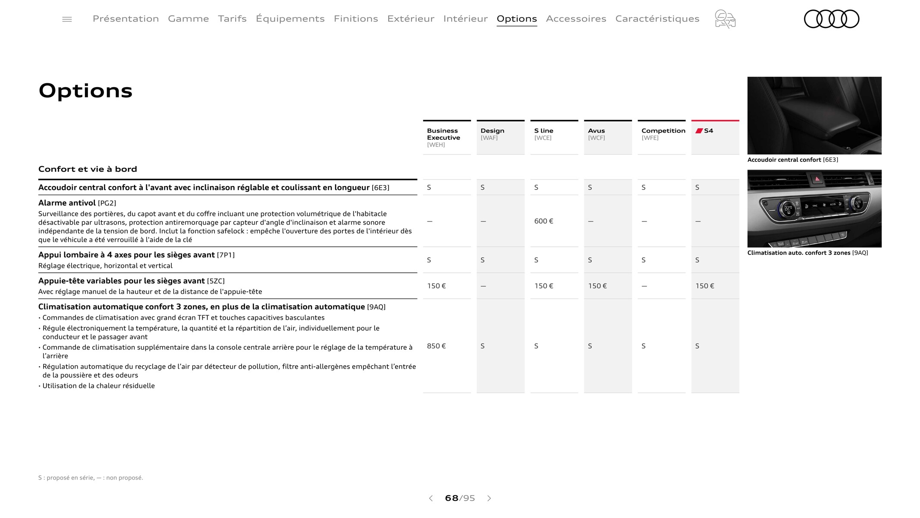Open the Présentation tab
This screenshot has height=518, width=920.
(x=126, y=19)
